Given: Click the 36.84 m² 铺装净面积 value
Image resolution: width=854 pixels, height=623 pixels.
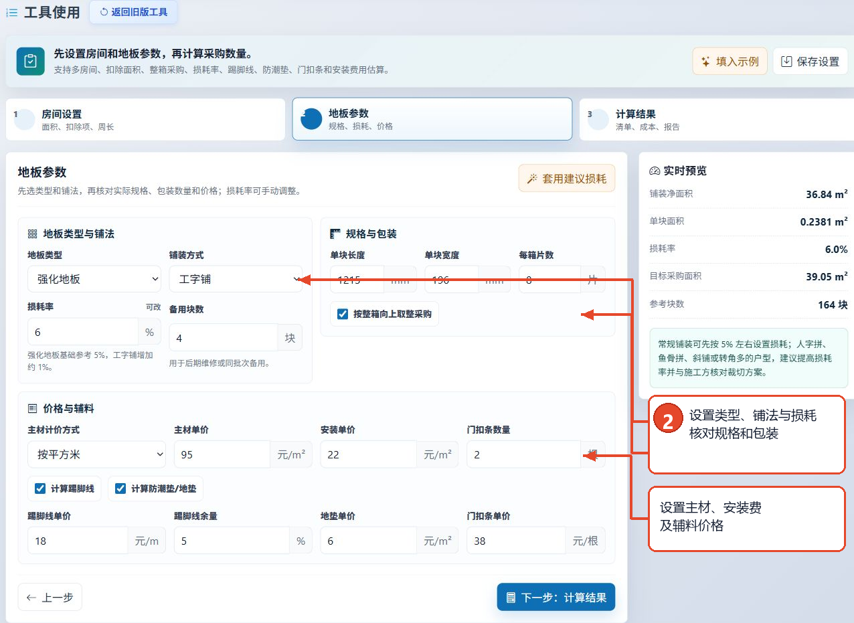Looking at the screenshot, I should pos(827,194).
